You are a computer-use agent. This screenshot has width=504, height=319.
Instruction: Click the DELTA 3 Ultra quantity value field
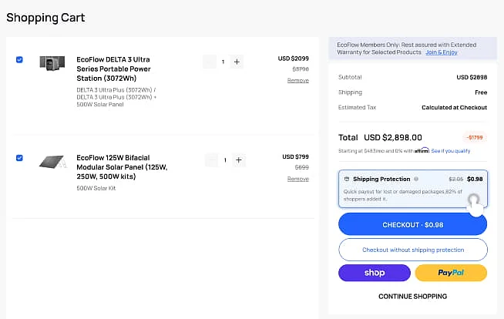point(223,62)
